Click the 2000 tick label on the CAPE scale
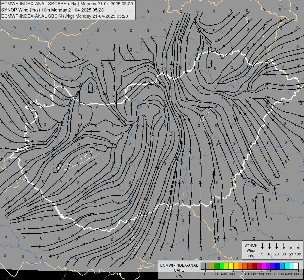 coord(270,274)
